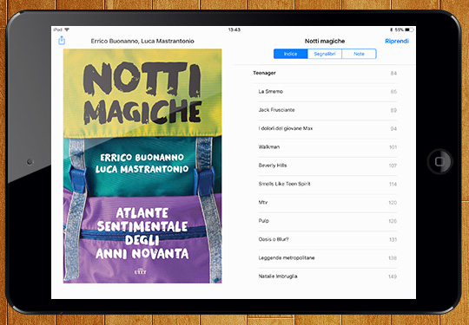
Task: Switch to the Note tab
Action: pyautogui.click(x=359, y=54)
